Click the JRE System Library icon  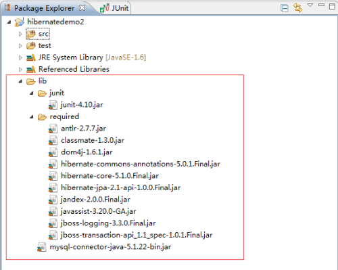click(31, 58)
